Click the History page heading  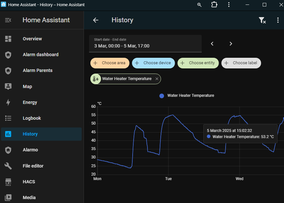point(122,20)
